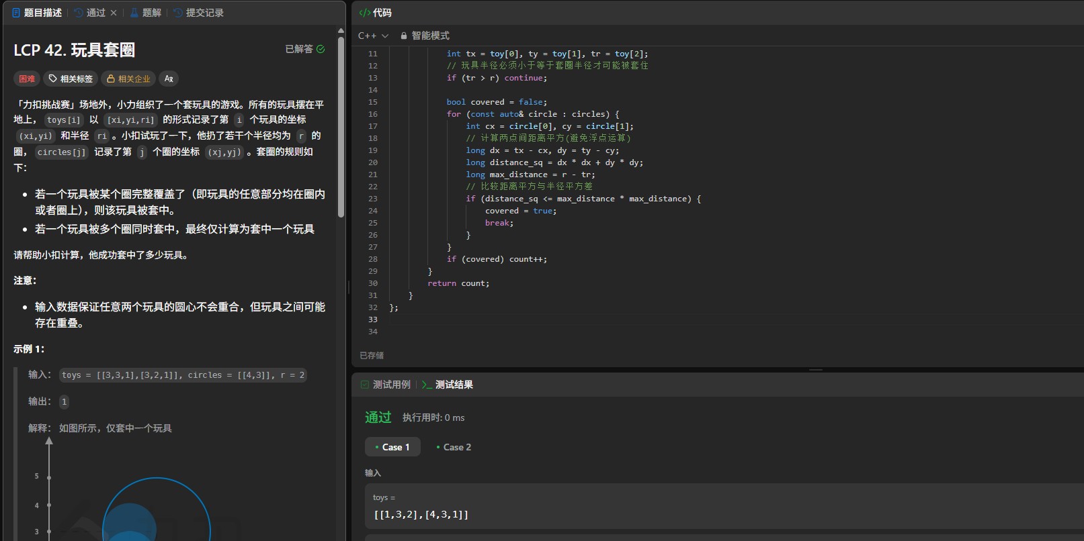Open the 测试用例 tab
Image resolution: width=1084 pixels, height=541 pixels.
(x=391, y=385)
